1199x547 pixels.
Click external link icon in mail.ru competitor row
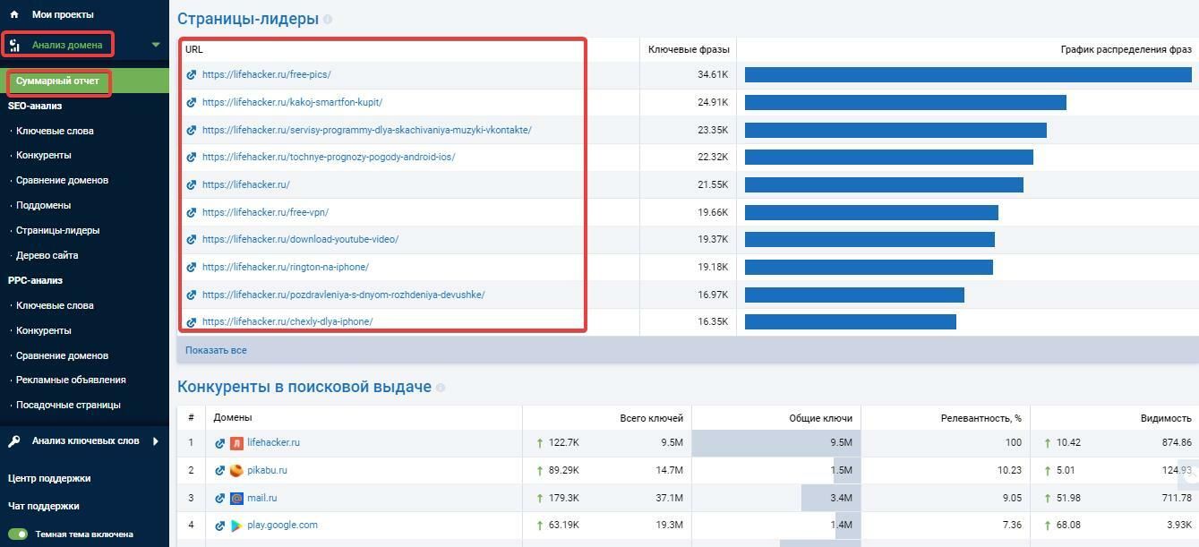pyautogui.click(x=220, y=499)
